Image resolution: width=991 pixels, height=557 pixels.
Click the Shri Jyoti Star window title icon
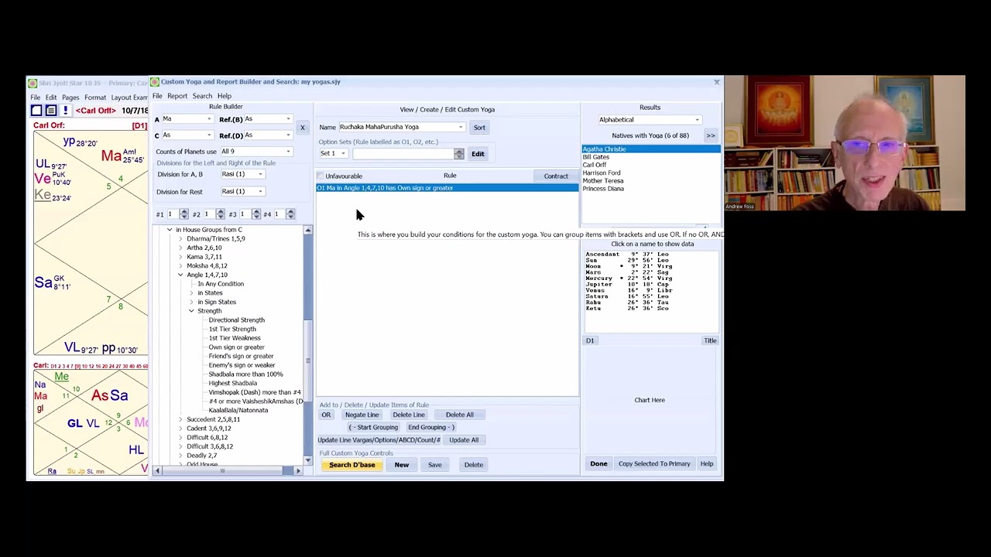[x=32, y=83]
